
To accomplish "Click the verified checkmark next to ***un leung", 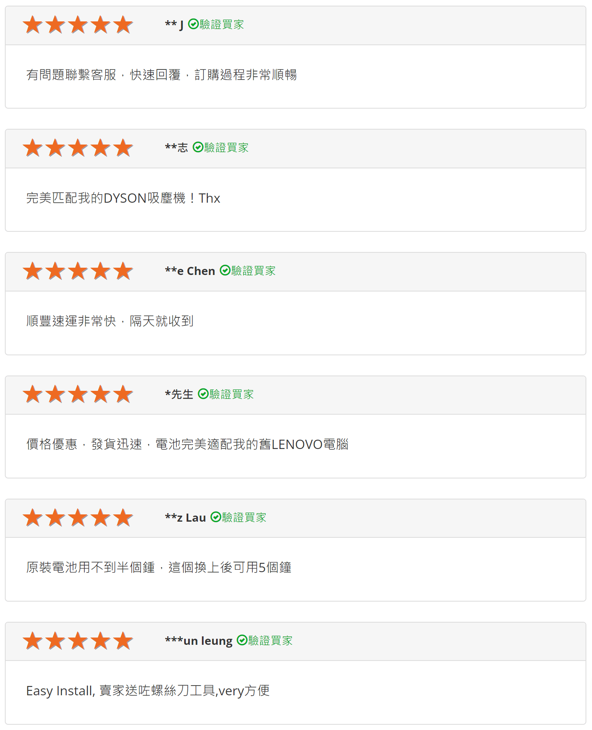I will click(242, 640).
